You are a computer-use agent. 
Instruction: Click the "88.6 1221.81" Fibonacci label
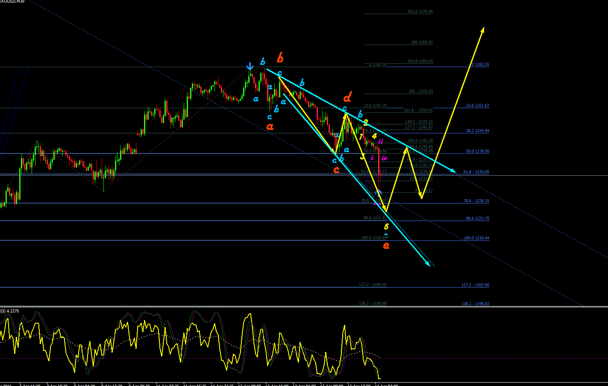[375, 218]
